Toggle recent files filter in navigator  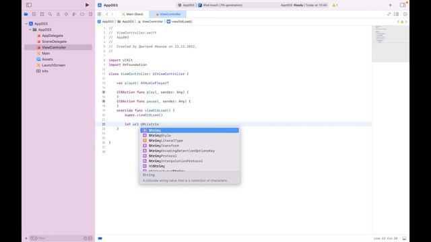click(x=86, y=238)
